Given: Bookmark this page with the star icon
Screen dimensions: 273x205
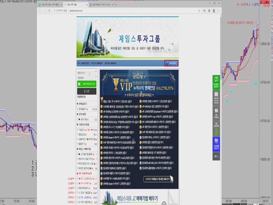Looking at the screenshot, I should (199, 11).
